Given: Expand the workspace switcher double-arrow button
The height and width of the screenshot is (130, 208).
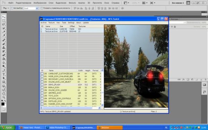Looking at the screenshot, I should tap(188, 3).
